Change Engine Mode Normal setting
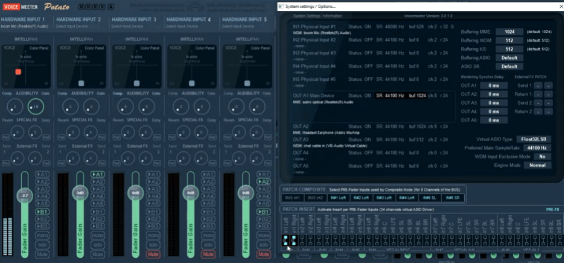The height and width of the screenshot is (264, 565). (x=537, y=165)
